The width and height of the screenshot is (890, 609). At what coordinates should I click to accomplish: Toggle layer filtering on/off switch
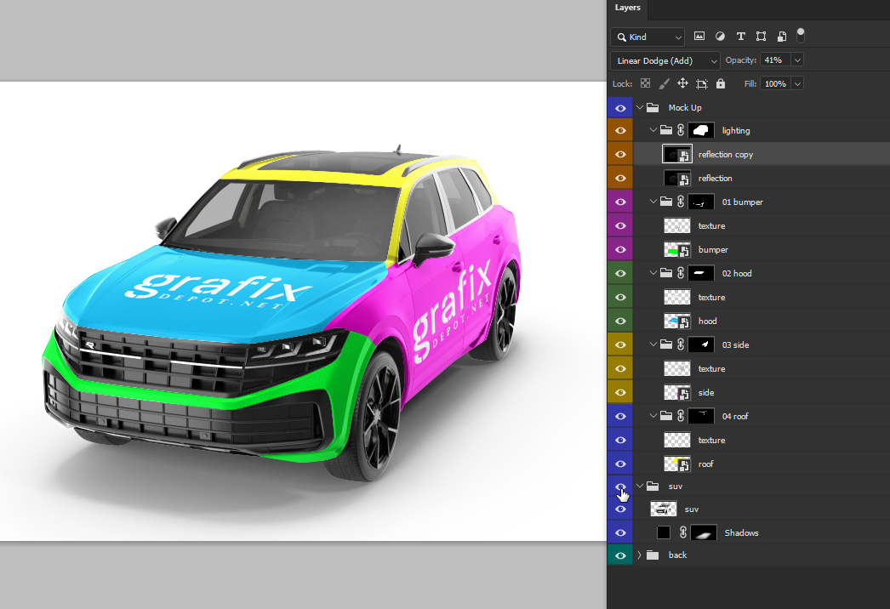pos(800,35)
